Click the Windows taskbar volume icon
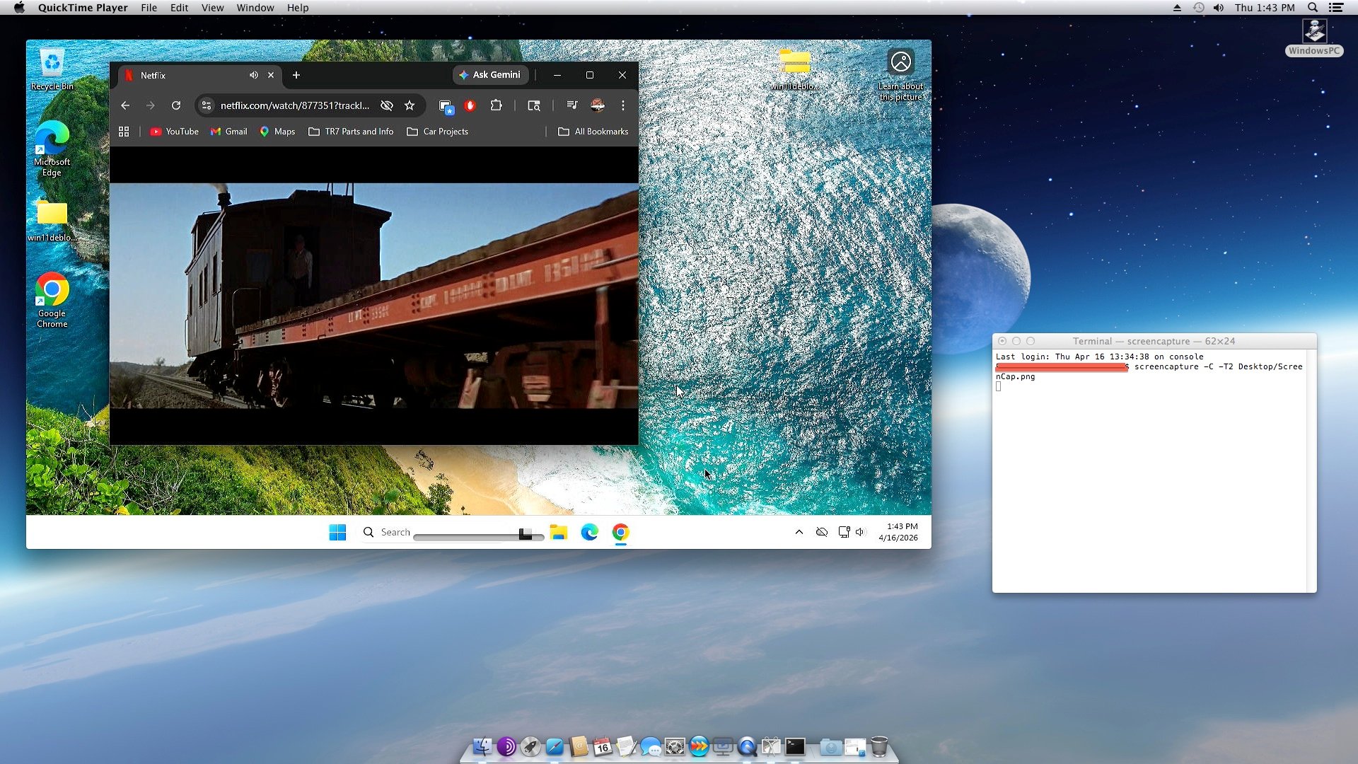 click(x=860, y=532)
